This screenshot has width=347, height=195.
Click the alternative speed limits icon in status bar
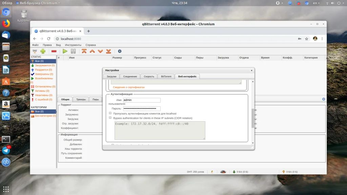(223, 172)
